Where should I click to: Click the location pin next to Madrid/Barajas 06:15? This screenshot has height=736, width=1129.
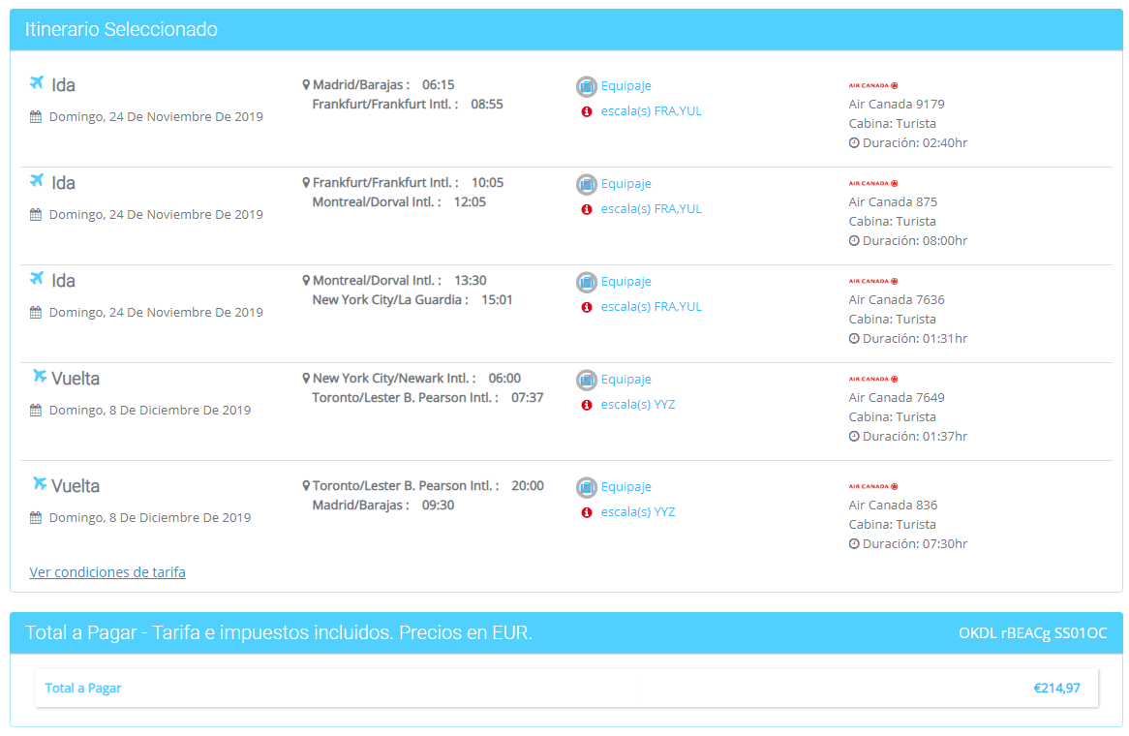pyautogui.click(x=306, y=85)
